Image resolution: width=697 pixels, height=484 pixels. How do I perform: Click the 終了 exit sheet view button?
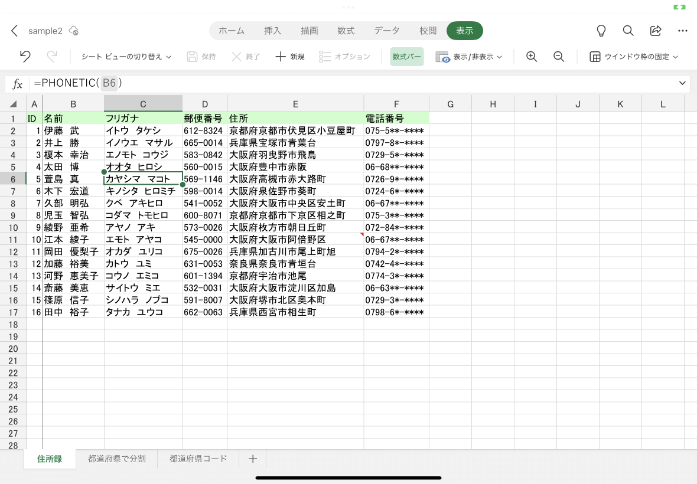246,57
